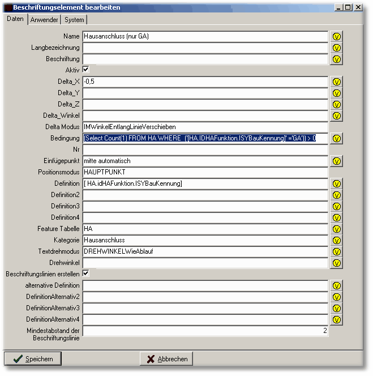This screenshot has height=376, width=373.
Task: Click yellow V icon next to Bedingung field
Action: pyautogui.click(x=337, y=138)
